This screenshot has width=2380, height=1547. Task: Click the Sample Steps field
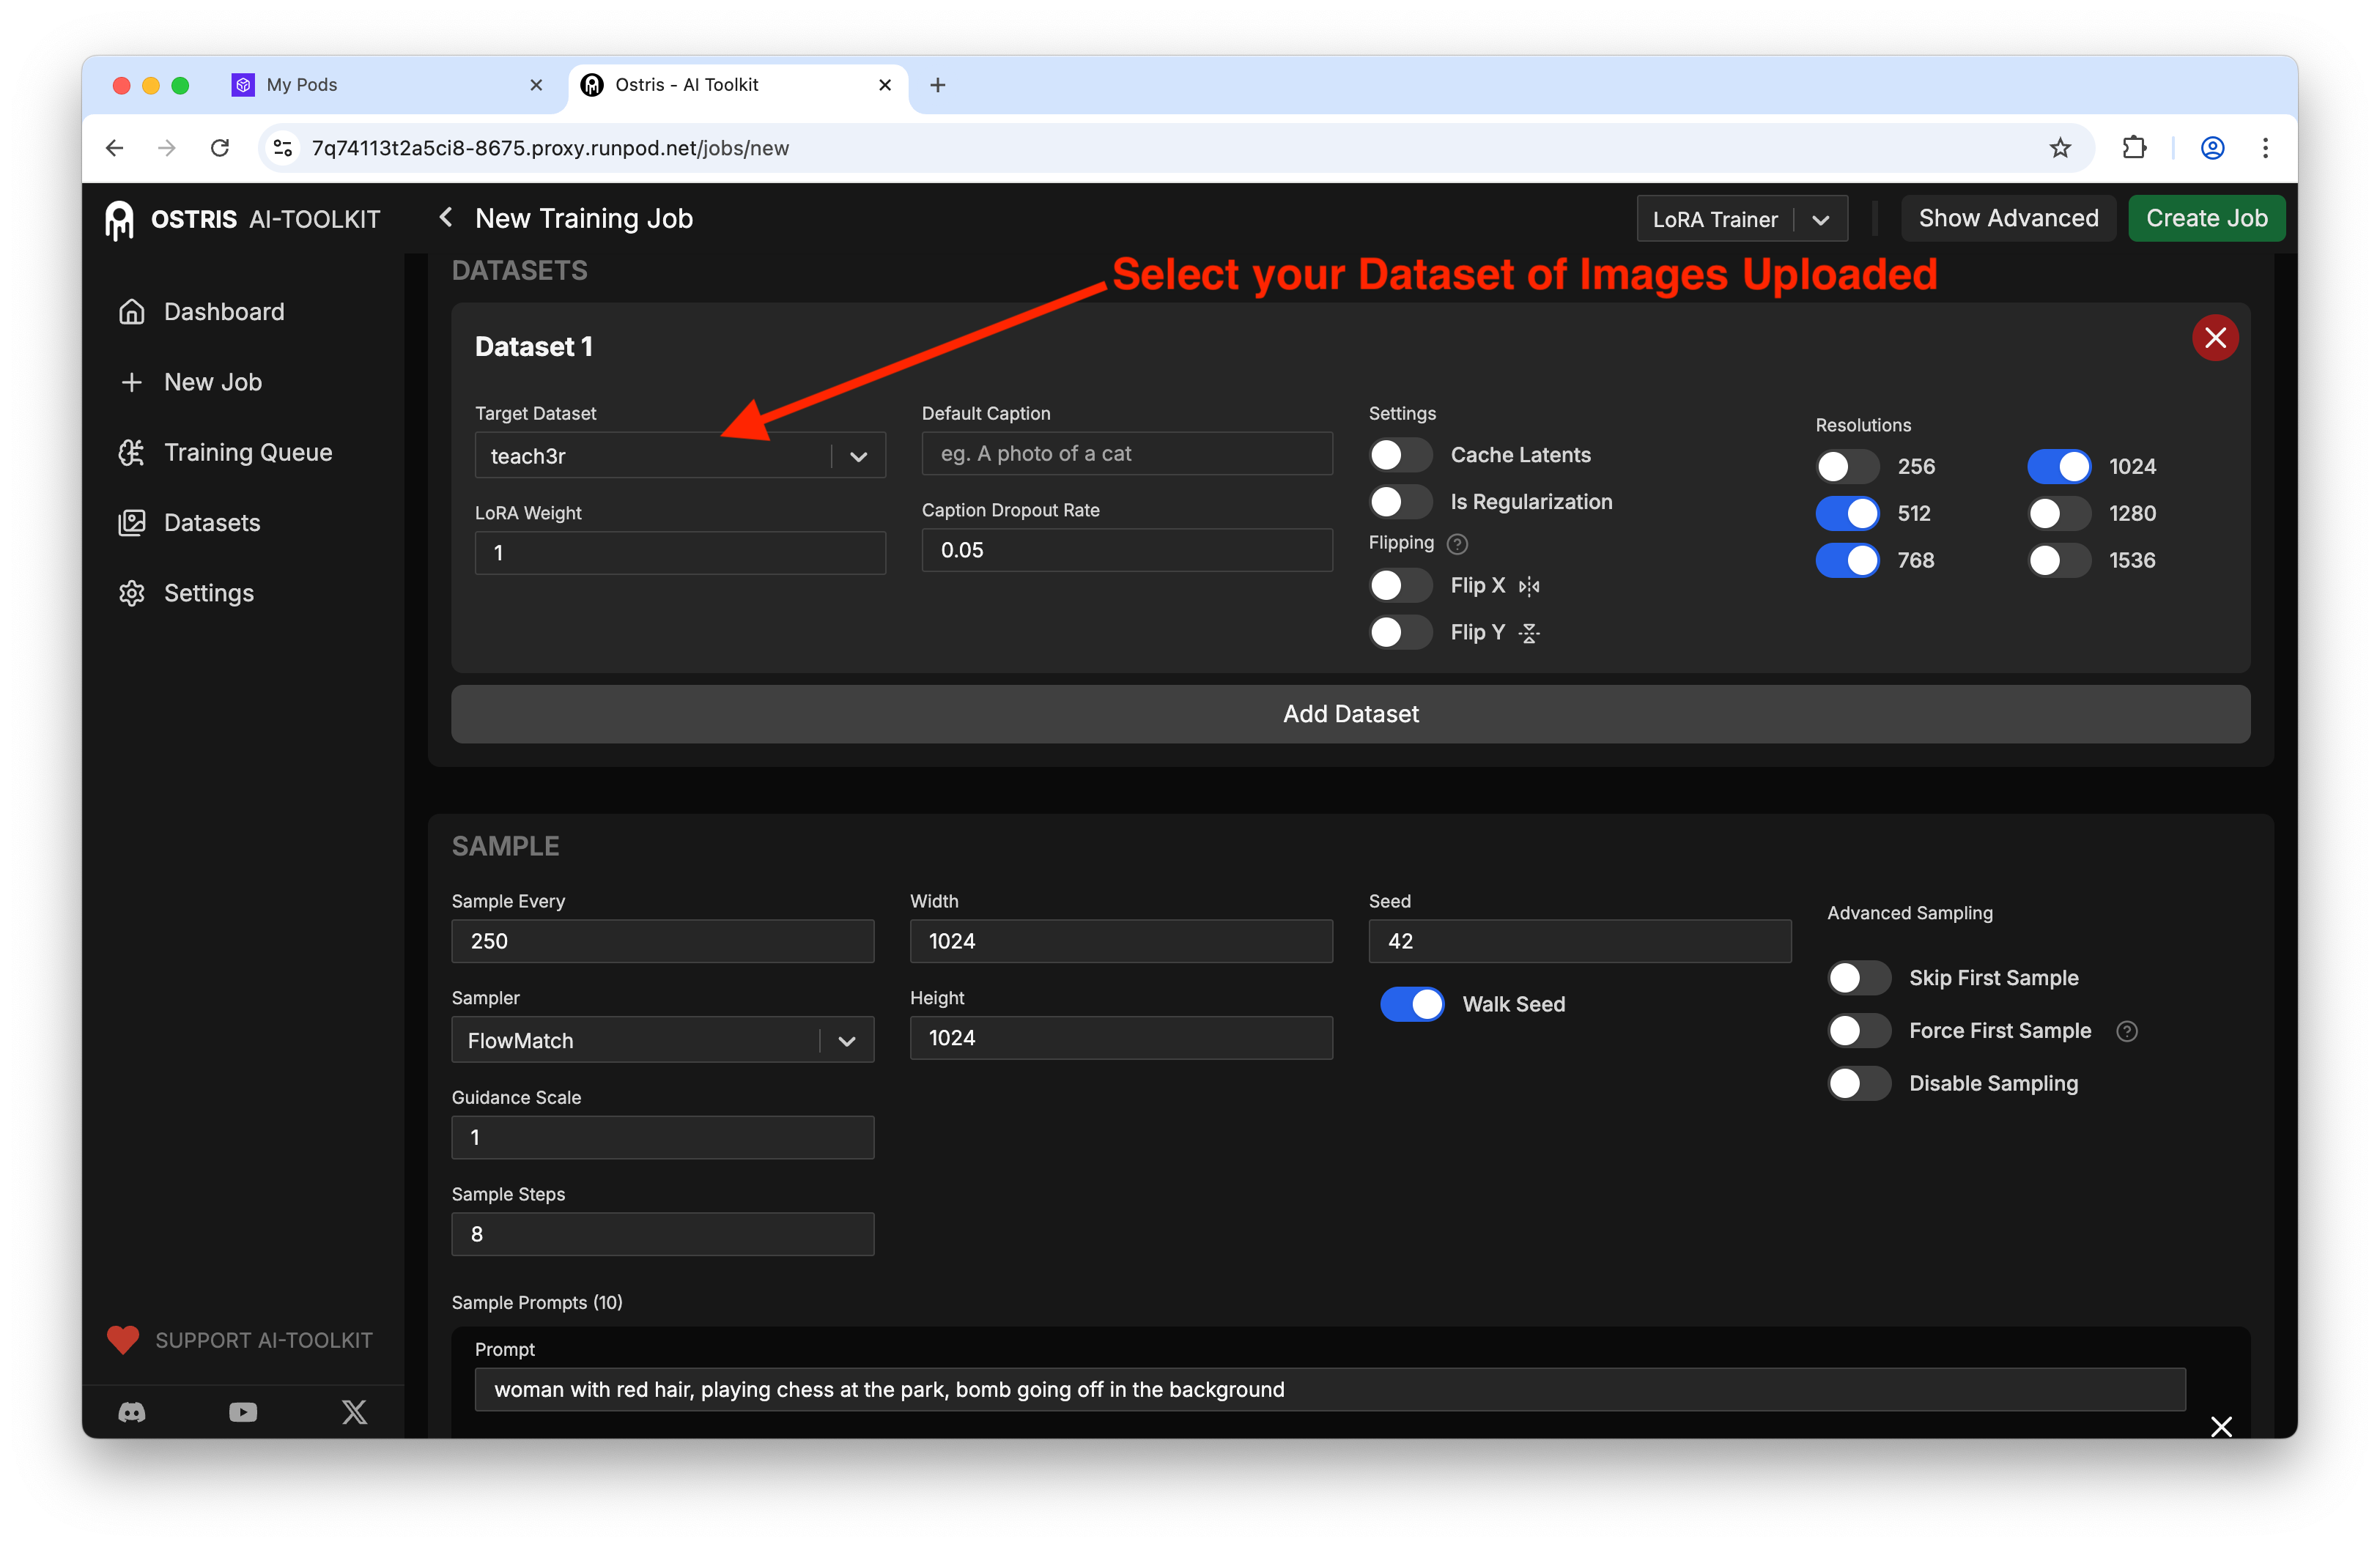662,1234
